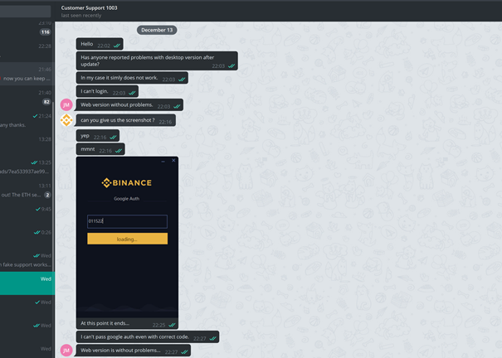Viewport: 502px width, 358px height.
Task: Click the close X in Binance screenshot
Action: pos(173,161)
